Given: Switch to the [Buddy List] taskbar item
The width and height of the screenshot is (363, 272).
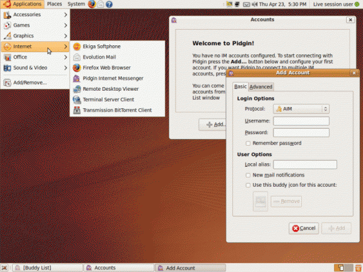Looking at the screenshot, I should point(48,268).
